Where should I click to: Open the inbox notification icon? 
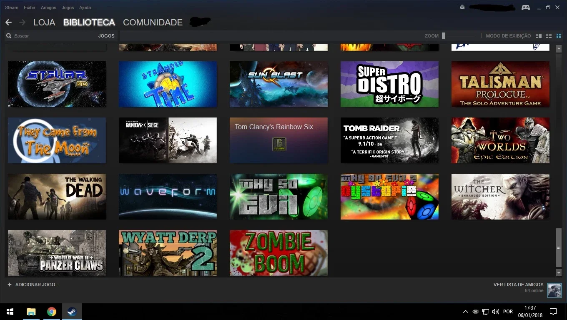[x=462, y=7]
